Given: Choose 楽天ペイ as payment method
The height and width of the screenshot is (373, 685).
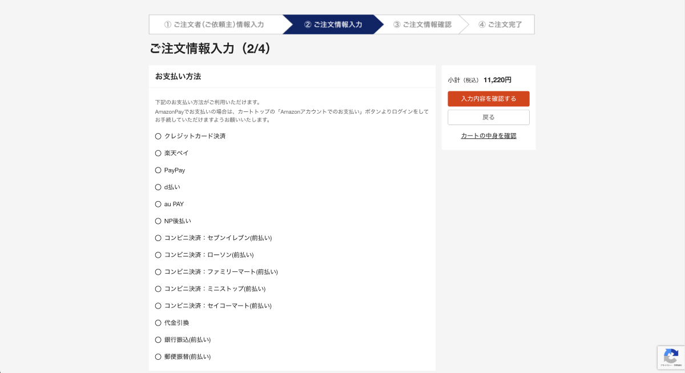Looking at the screenshot, I should pyautogui.click(x=158, y=153).
